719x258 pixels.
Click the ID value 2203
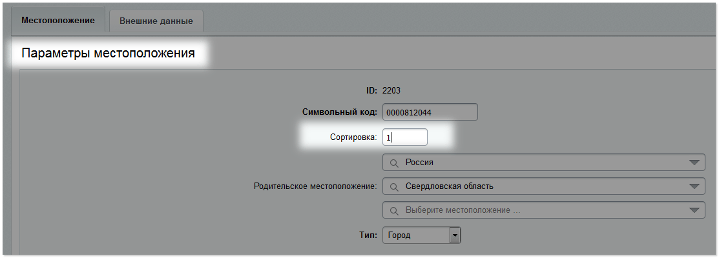391,90
